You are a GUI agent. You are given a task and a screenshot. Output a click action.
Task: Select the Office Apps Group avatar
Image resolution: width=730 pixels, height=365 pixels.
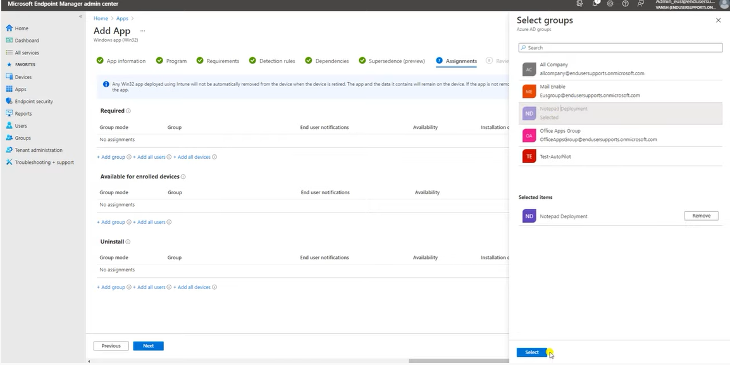(x=529, y=135)
